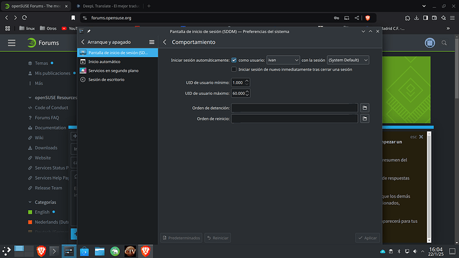Open the hamburger menu in Arranque y apagado
The image size is (459, 258).
(152, 42)
